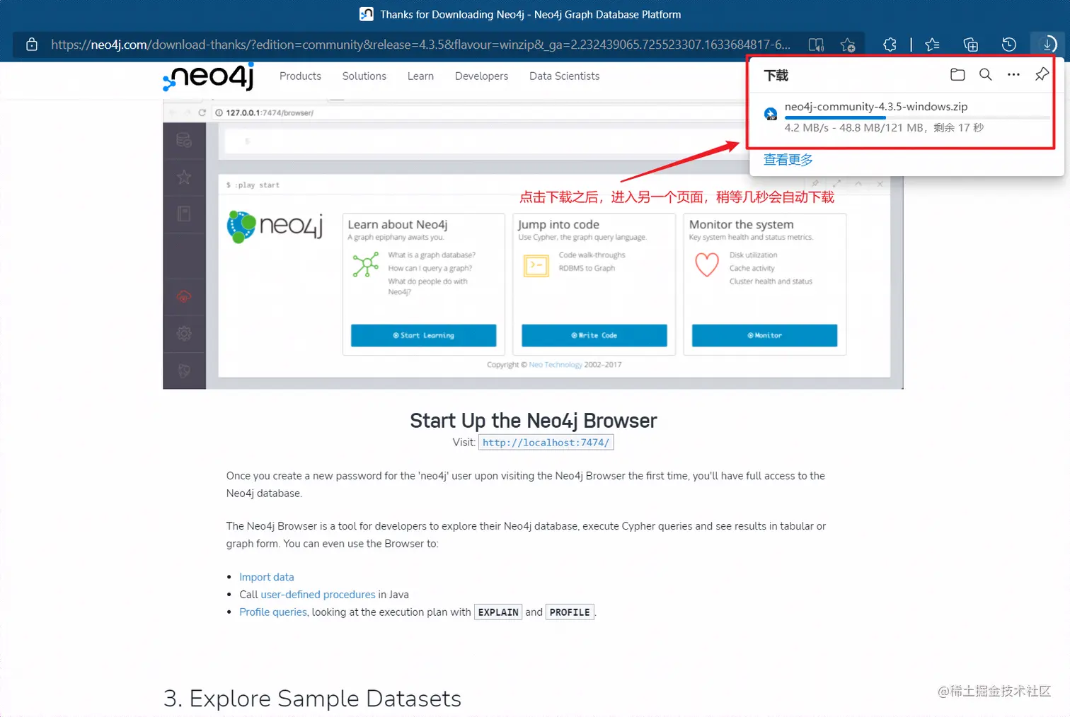The image size is (1070, 717).
Task: Open Developers menu
Action: pyautogui.click(x=481, y=76)
